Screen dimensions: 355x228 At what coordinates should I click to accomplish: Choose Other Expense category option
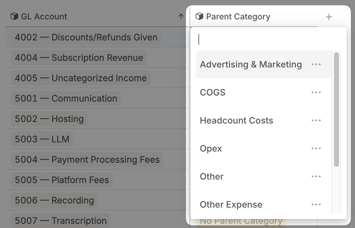(x=231, y=204)
